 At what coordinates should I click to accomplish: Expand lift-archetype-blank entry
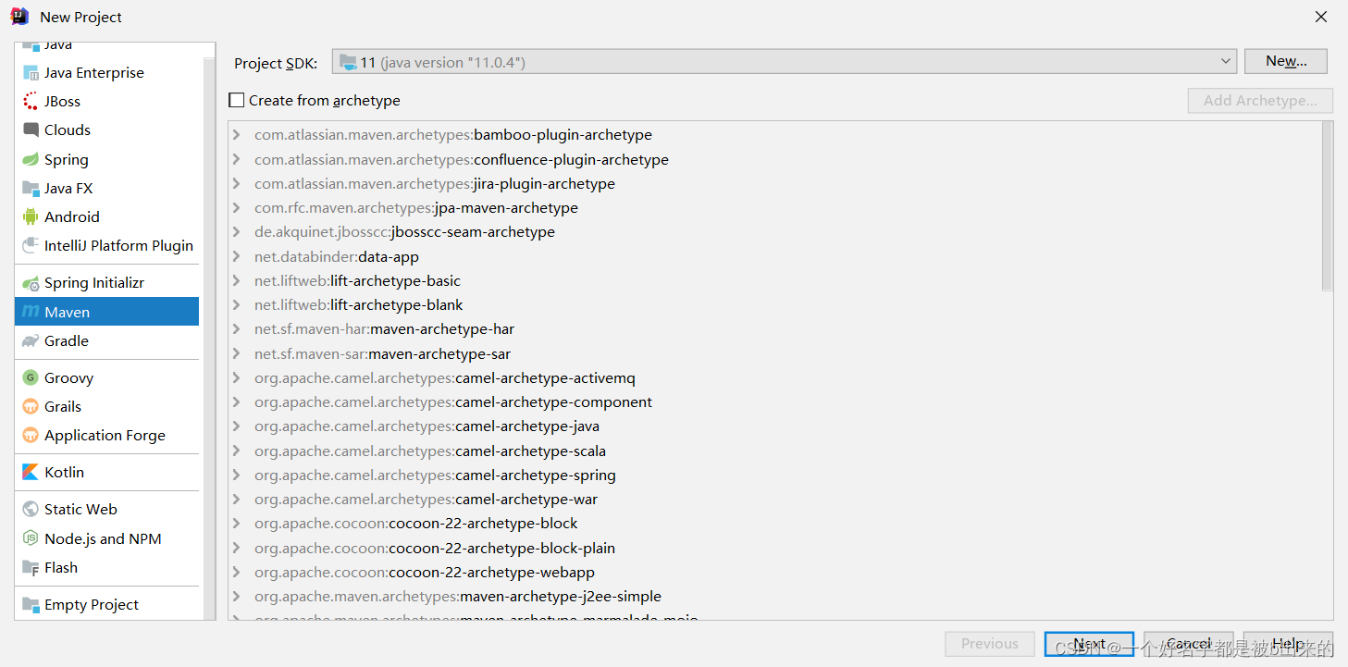[x=237, y=305]
